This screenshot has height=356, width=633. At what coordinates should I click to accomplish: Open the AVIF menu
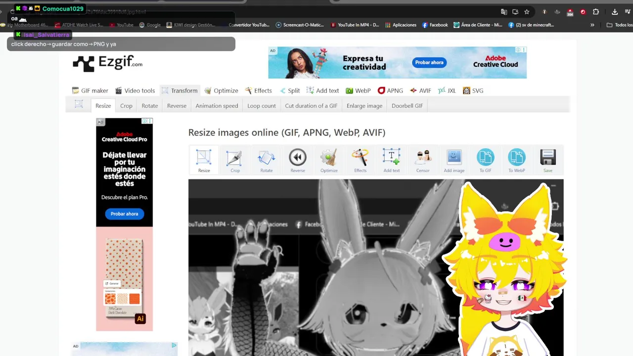click(x=420, y=90)
